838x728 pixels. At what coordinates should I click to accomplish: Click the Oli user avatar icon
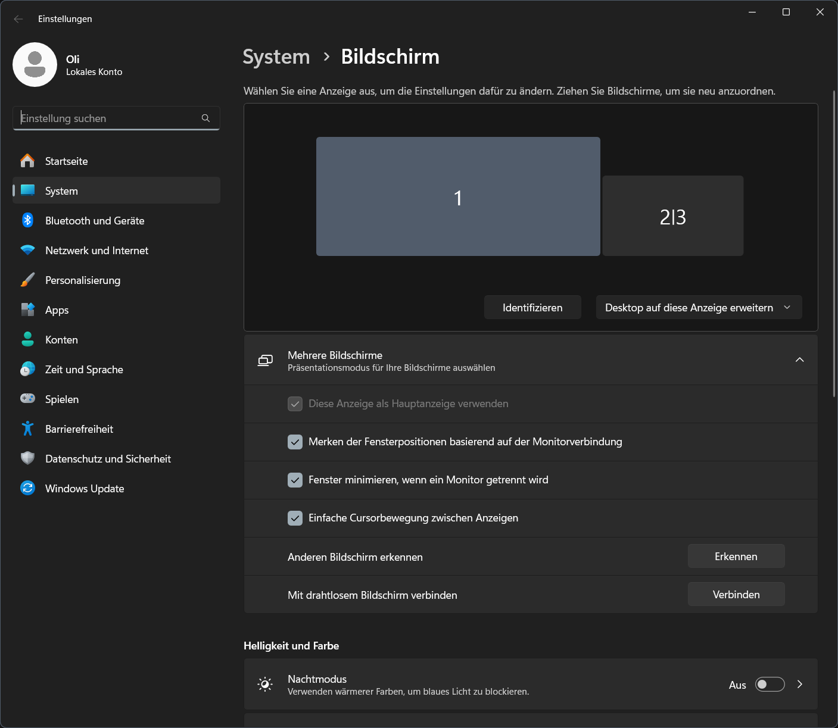35,64
